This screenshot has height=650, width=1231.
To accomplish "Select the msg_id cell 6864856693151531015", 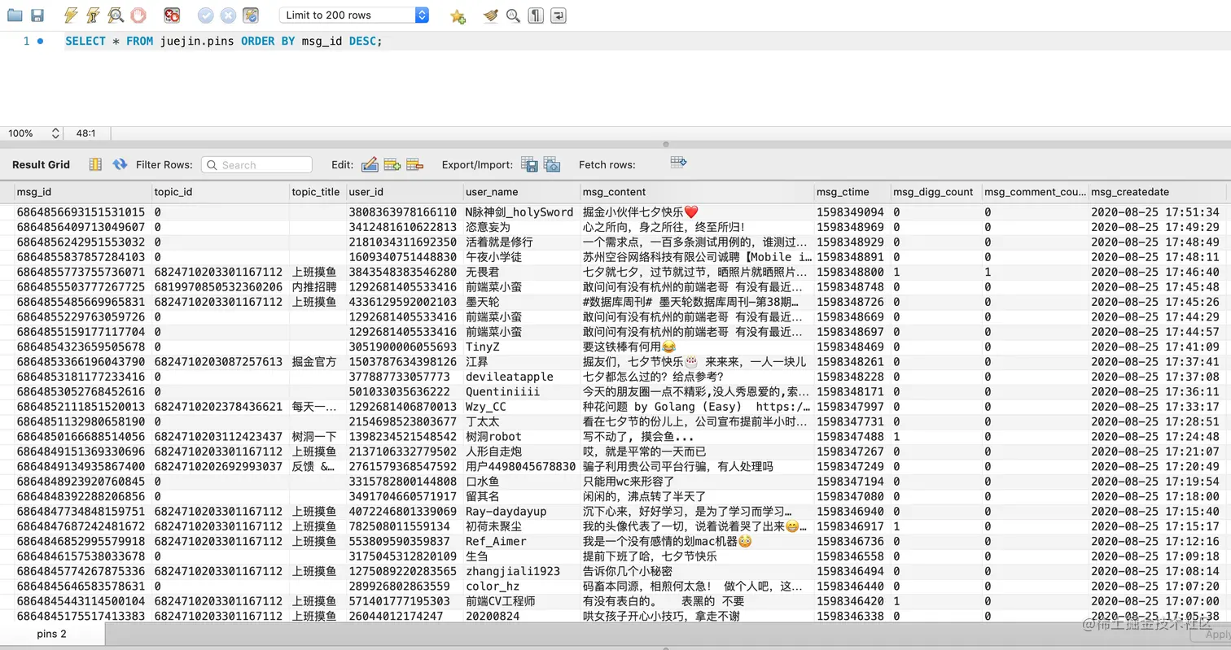I will click(x=83, y=212).
